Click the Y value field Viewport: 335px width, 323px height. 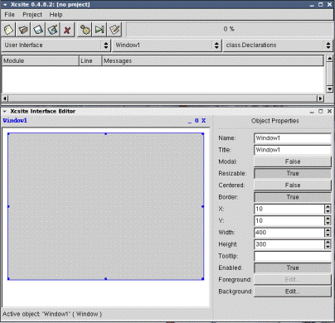coord(289,221)
